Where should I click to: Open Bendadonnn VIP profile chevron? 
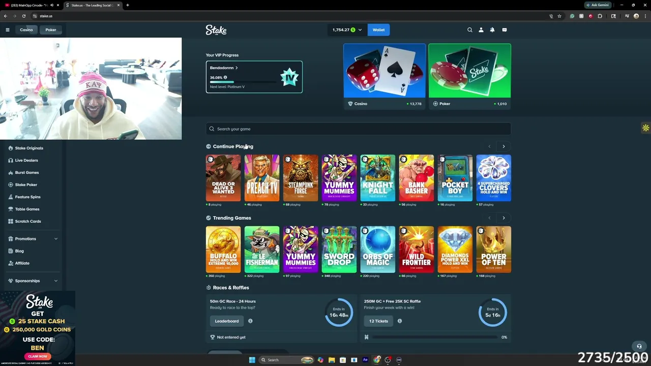click(236, 68)
